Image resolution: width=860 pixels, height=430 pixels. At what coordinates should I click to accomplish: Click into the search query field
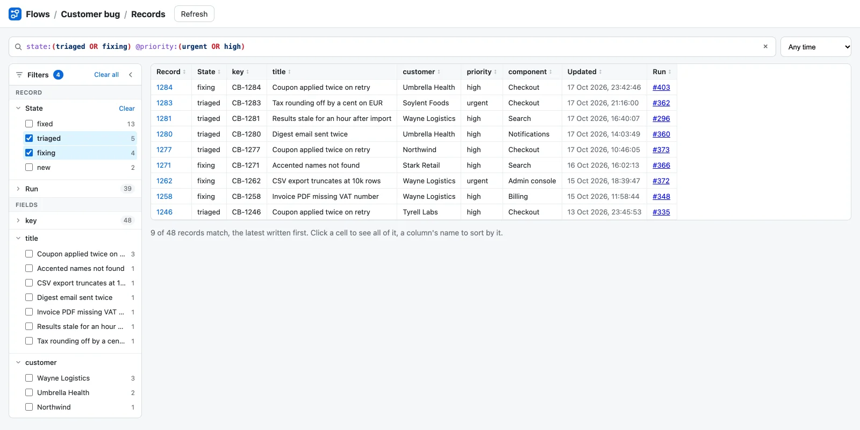[x=392, y=47]
